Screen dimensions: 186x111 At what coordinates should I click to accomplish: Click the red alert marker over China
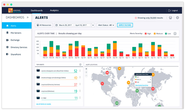click(x=153, y=89)
